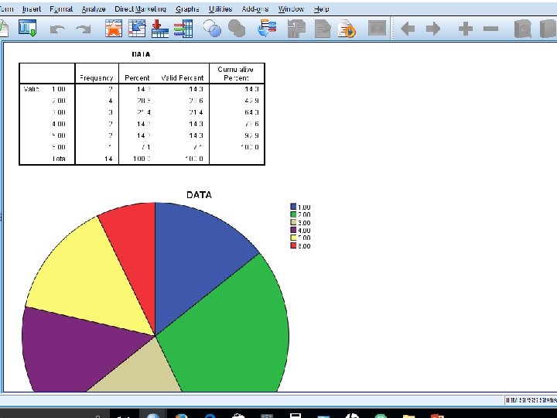Click the pie chart title DATA

tap(199, 195)
